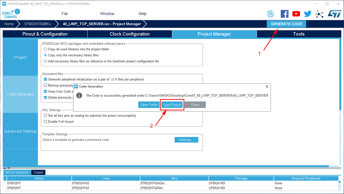Sort by Package column header
The width and height of the screenshot is (344, 194).
tap(241, 178)
